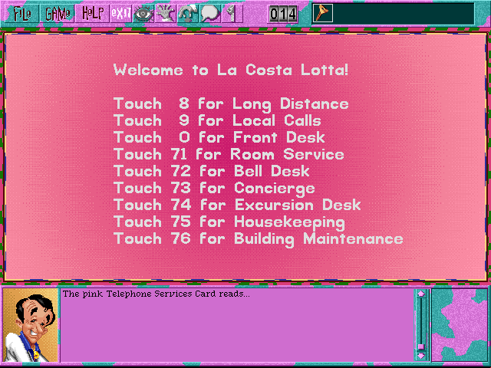Click 'Touch 73 for Concierge' line
This screenshot has height=368, width=491.
[214, 189]
